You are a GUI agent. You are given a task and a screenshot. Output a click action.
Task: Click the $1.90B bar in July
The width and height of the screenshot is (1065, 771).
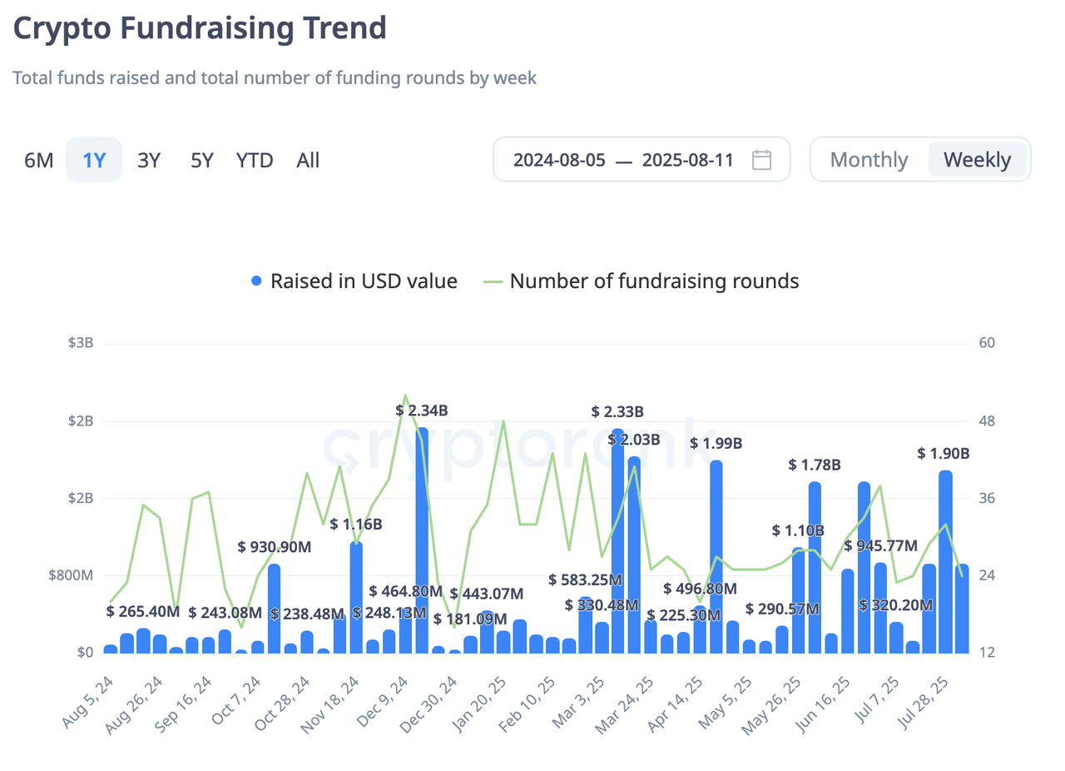[x=945, y=562]
